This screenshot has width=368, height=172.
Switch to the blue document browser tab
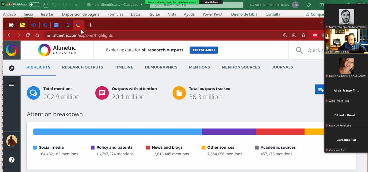[56, 25]
